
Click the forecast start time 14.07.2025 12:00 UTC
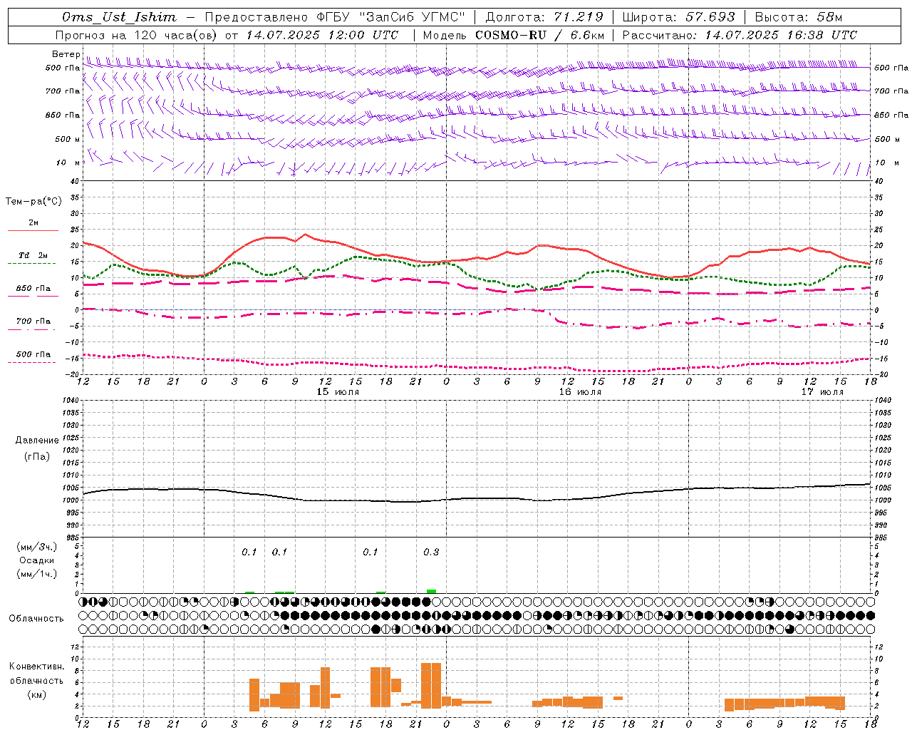click(322, 35)
